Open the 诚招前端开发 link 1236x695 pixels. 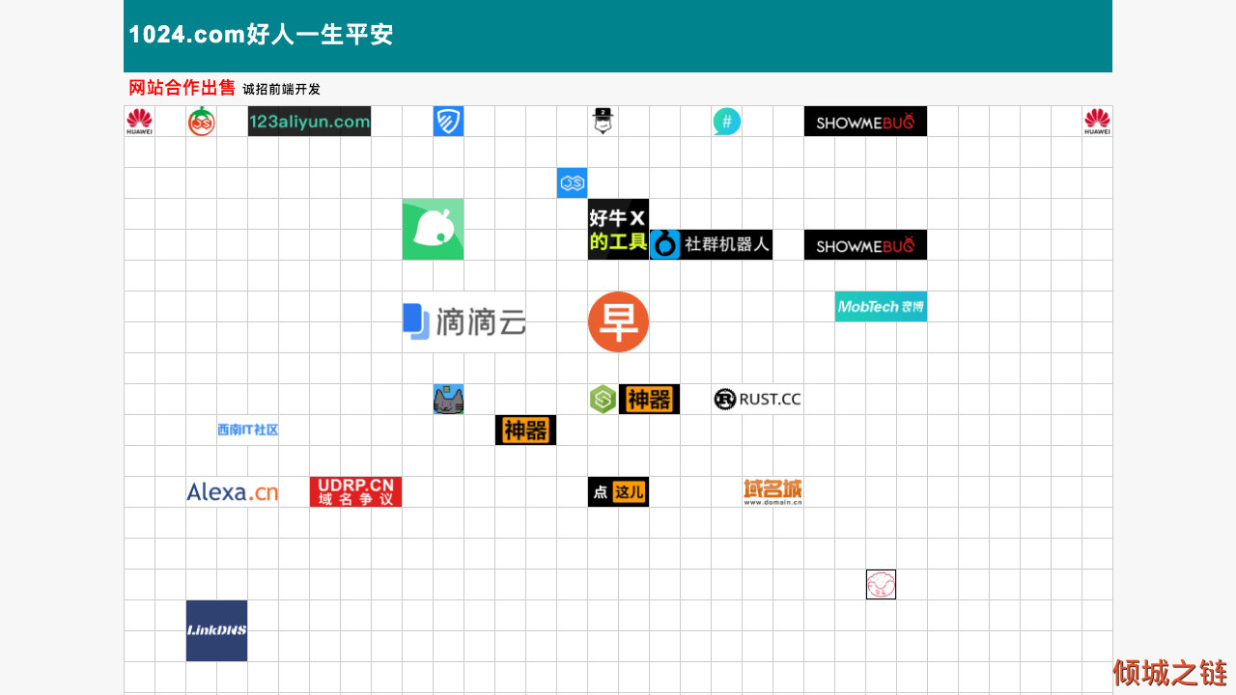[x=281, y=89]
